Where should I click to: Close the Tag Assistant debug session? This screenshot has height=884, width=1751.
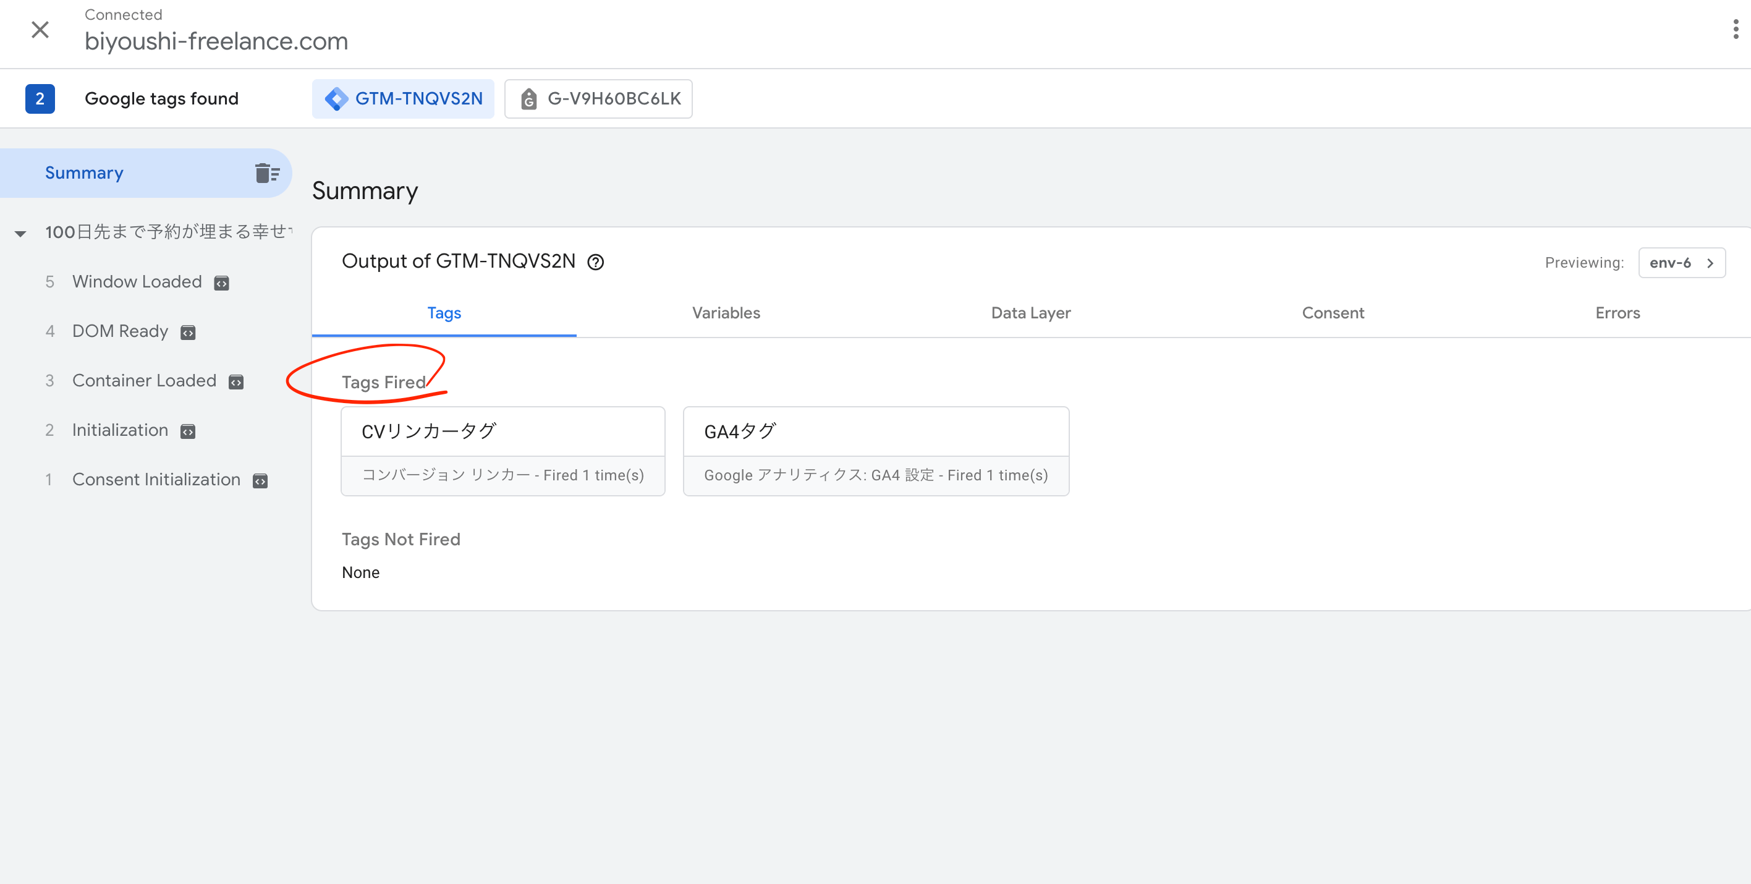40,29
